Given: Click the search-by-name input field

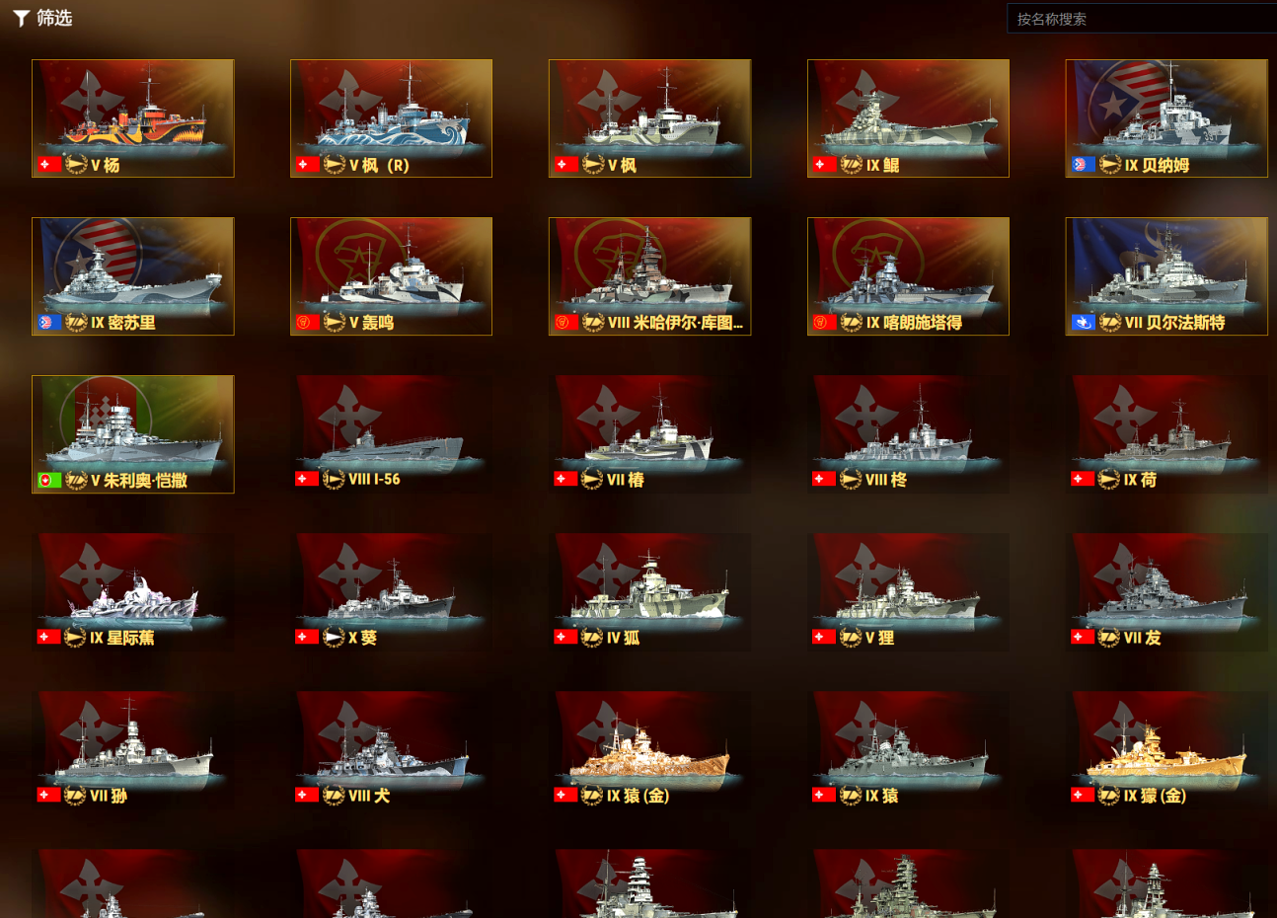Looking at the screenshot, I should [x=1142, y=19].
